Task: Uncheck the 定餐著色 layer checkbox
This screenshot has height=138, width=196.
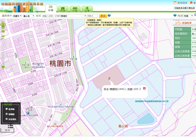Action: pyautogui.click(x=7, y=119)
